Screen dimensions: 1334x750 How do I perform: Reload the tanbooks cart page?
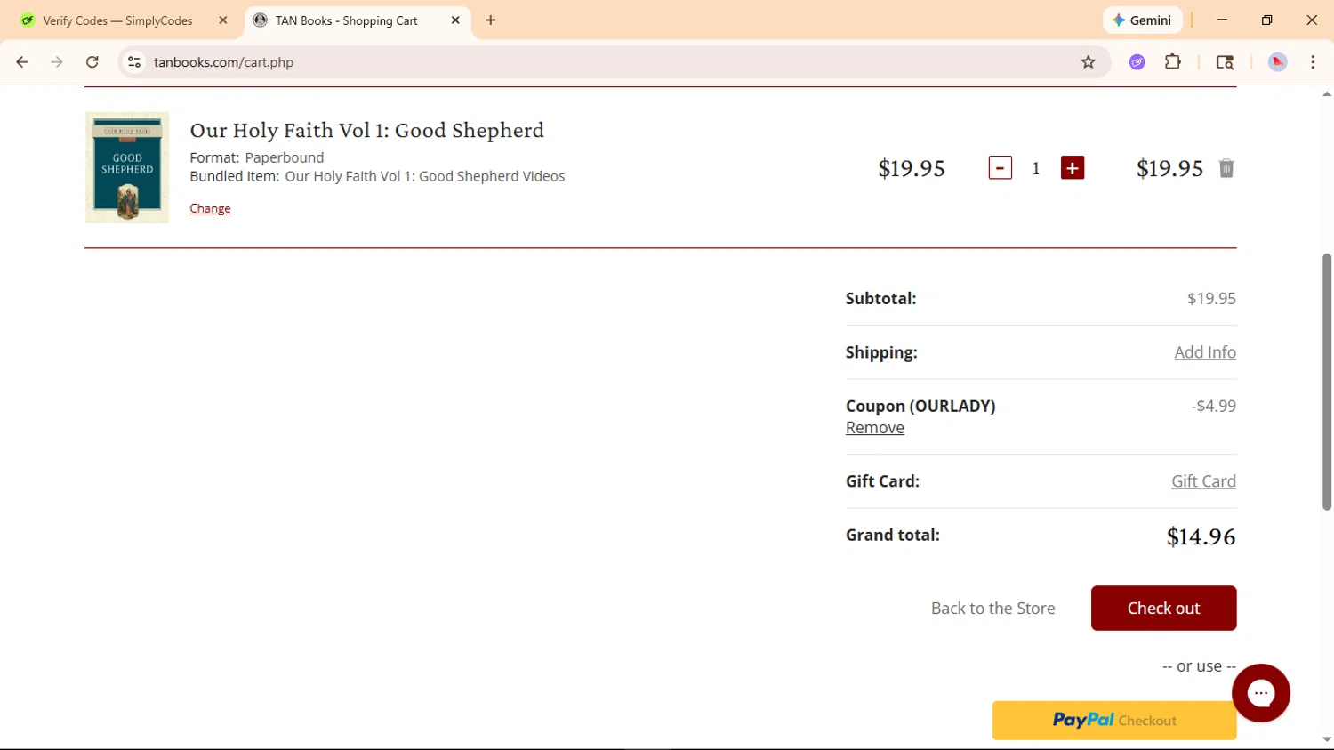point(92,62)
